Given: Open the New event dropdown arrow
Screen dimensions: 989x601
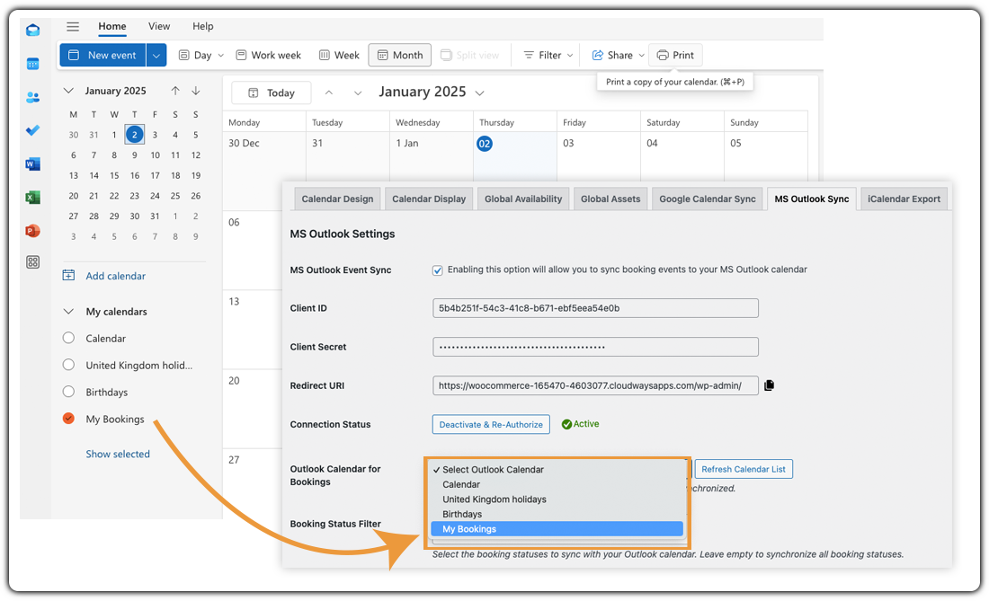Looking at the screenshot, I should pyautogui.click(x=156, y=55).
